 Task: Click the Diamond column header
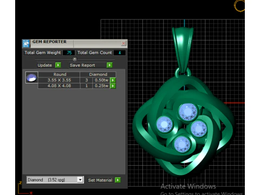pos(98,74)
